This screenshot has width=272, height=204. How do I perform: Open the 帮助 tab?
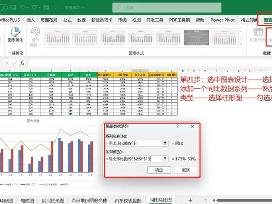click(200, 20)
